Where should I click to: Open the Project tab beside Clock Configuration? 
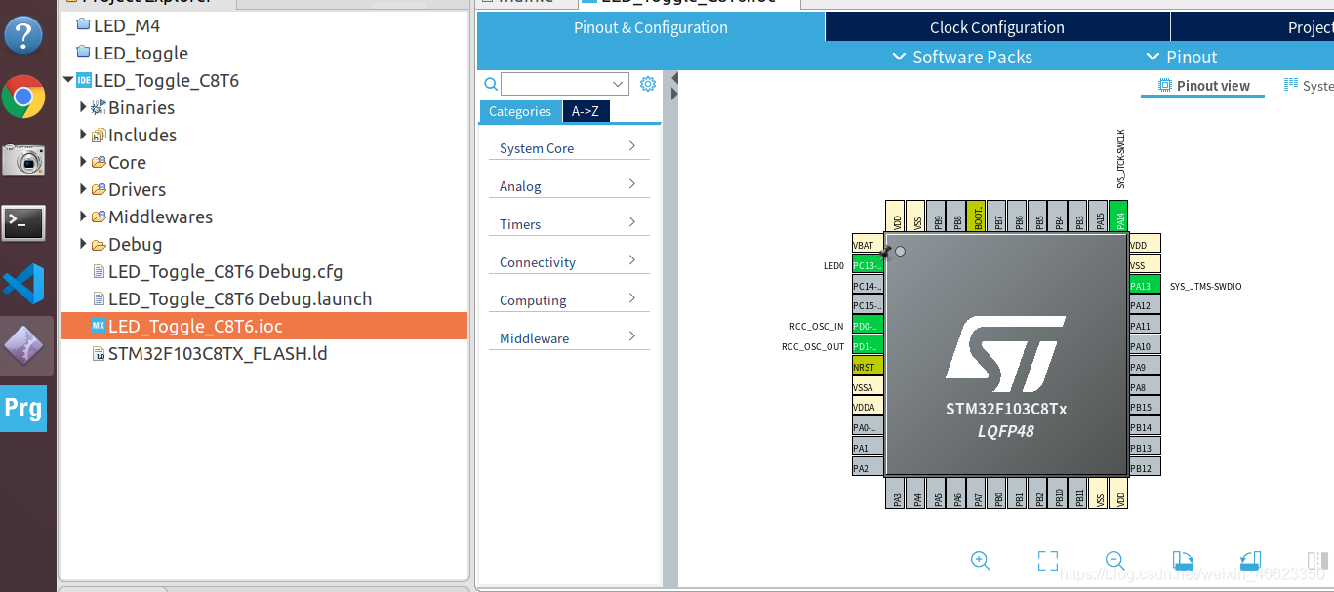(x=1253, y=27)
